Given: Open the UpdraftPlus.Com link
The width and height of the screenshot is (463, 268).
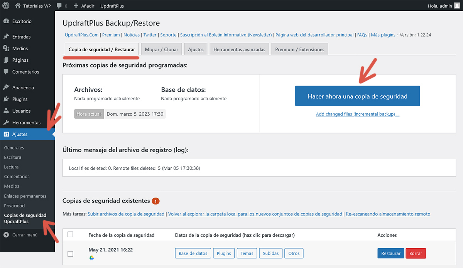Looking at the screenshot, I should pos(82,35).
